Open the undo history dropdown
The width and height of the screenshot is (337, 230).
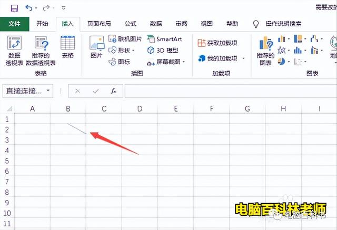point(36,8)
